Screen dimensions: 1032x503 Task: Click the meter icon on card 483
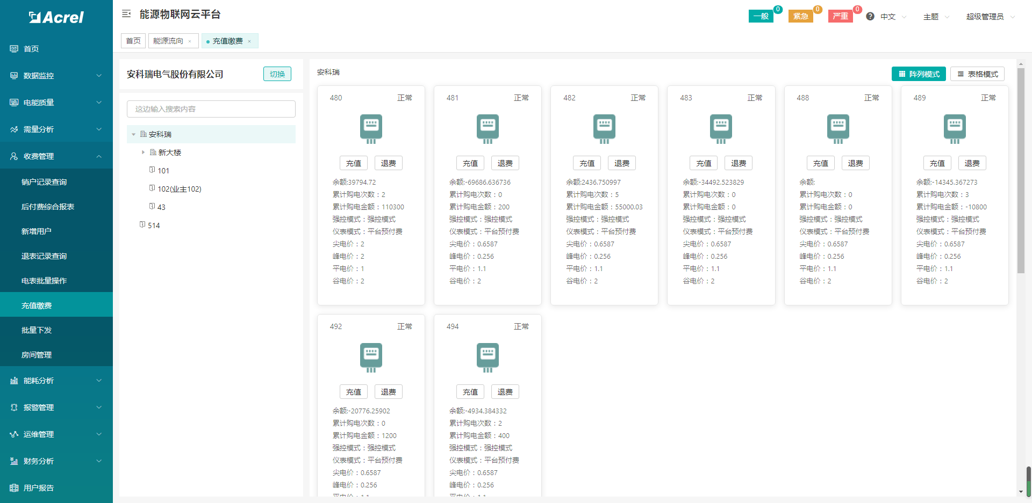721,129
